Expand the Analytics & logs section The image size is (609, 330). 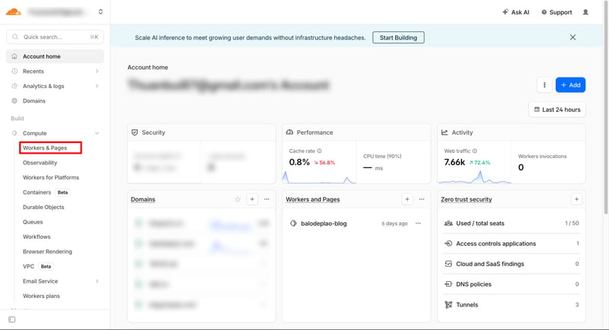[x=97, y=86]
